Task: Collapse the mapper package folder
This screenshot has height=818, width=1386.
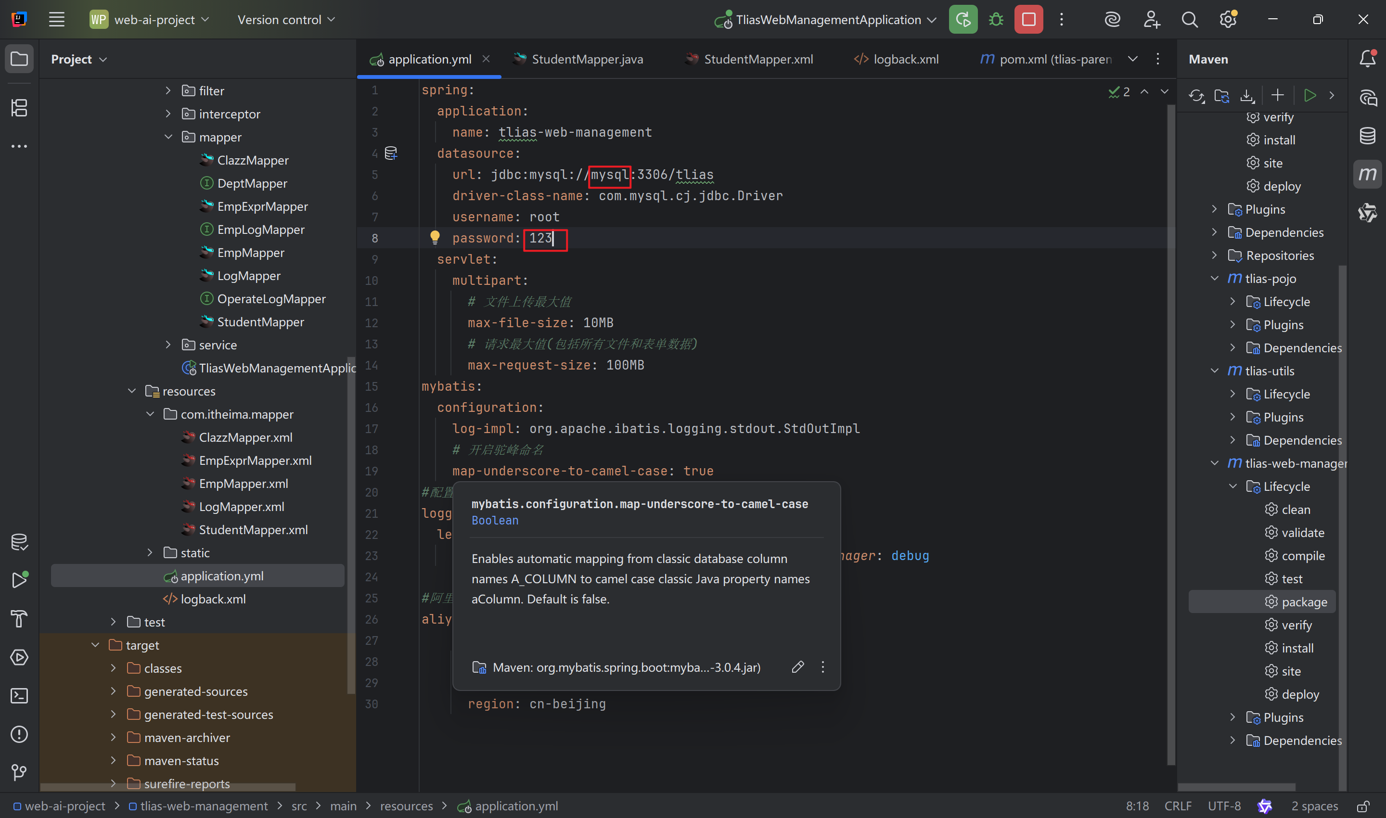Action: tap(168, 137)
